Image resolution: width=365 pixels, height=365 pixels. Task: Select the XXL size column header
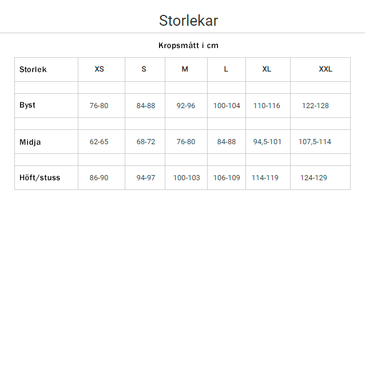coord(326,69)
